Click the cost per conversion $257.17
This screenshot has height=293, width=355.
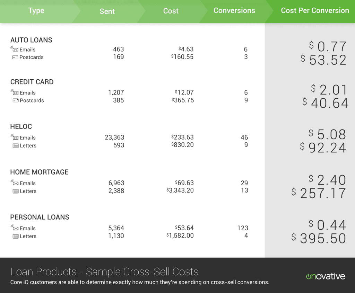coord(319,194)
